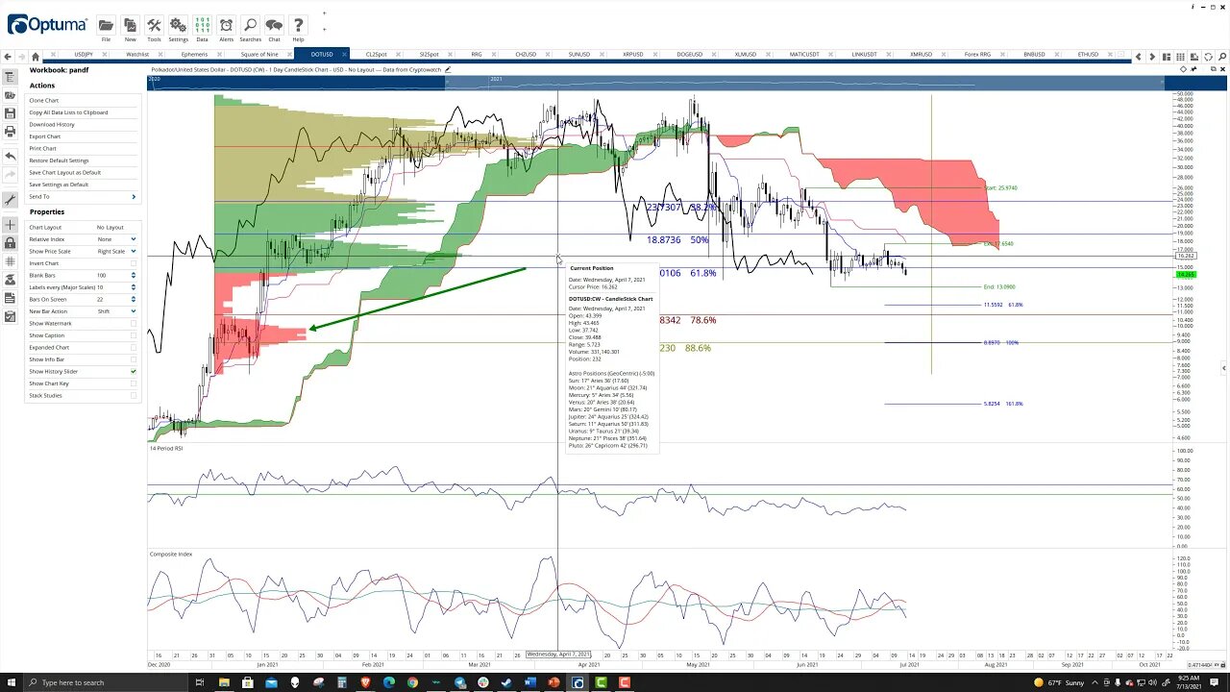Enable the Show Info Bar checkbox

(x=133, y=359)
